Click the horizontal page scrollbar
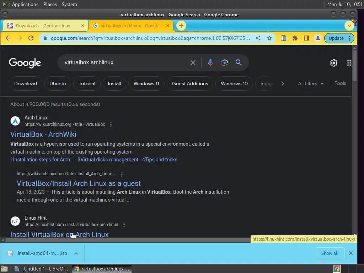The image size is (364, 273). 128,240
